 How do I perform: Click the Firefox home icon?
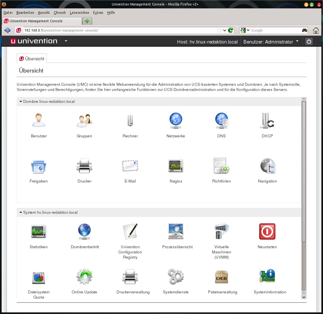tap(316, 30)
